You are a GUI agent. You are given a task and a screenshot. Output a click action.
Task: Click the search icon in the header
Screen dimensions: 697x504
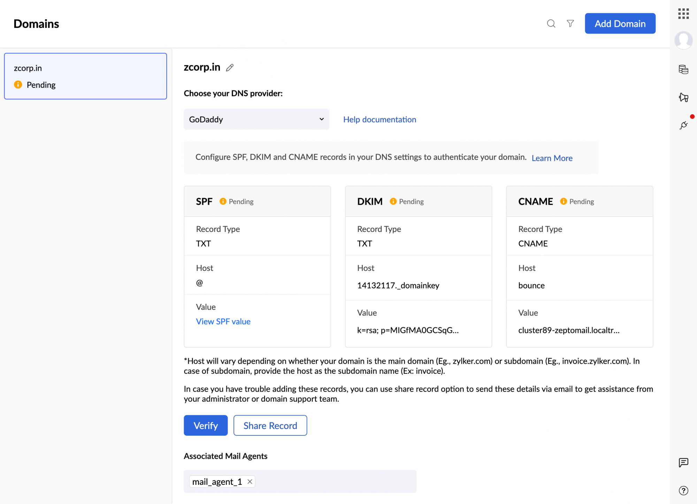point(551,24)
